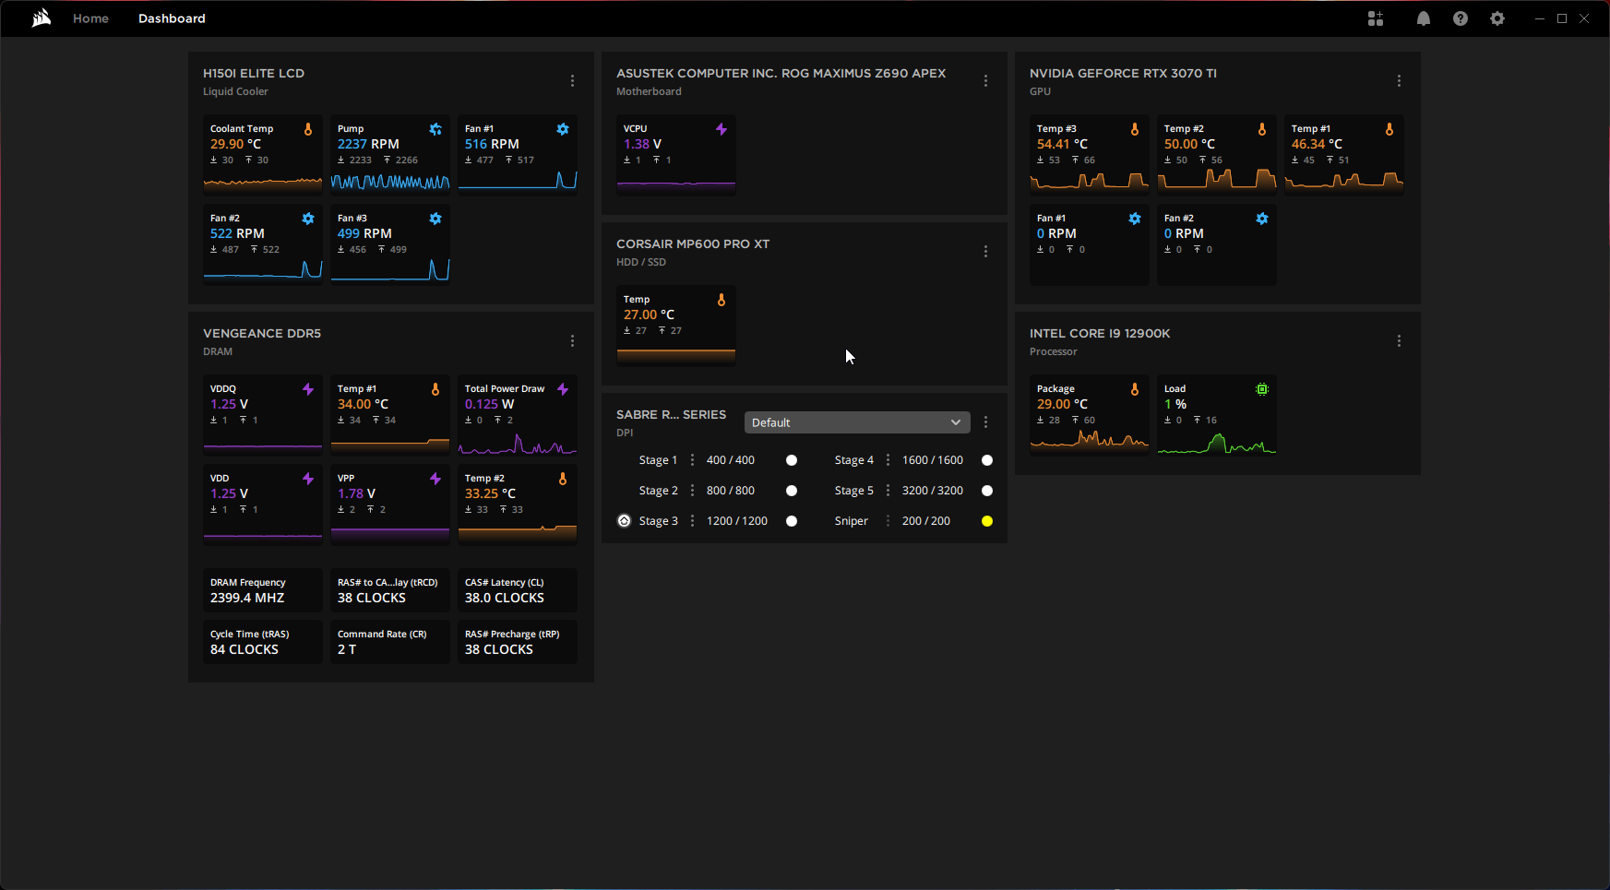Screen dimensions: 1610x890
Task: Open H150i Elite LCD options menu
Action: (572, 81)
